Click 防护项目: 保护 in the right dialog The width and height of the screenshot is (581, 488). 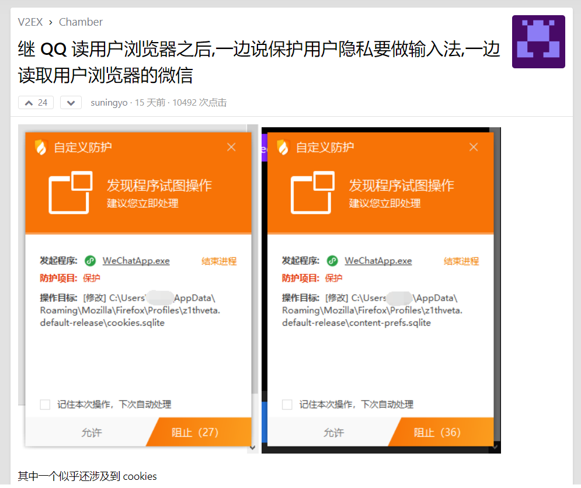point(312,278)
